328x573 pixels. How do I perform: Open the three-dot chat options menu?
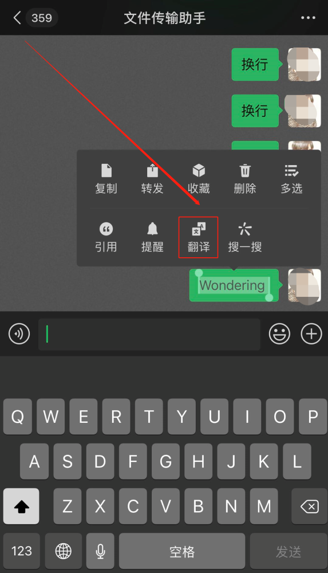(308, 18)
